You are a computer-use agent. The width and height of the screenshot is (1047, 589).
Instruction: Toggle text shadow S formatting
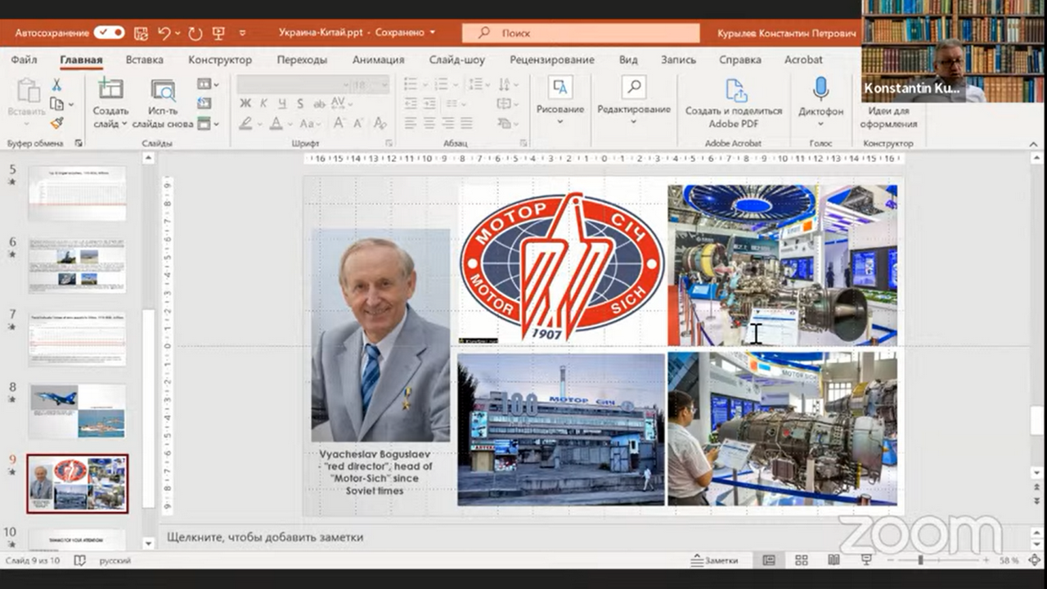(x=300, y=104)
